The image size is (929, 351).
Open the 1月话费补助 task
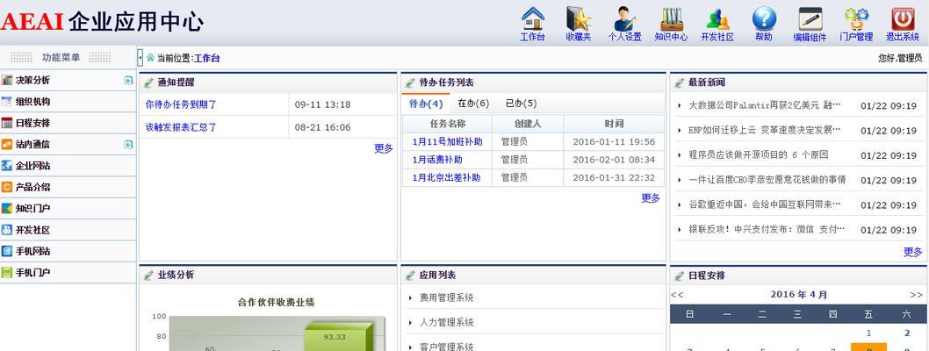click(437, 160)
